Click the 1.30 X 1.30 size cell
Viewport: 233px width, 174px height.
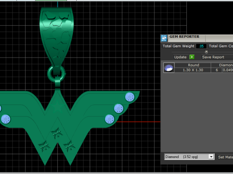click(193, 70)
